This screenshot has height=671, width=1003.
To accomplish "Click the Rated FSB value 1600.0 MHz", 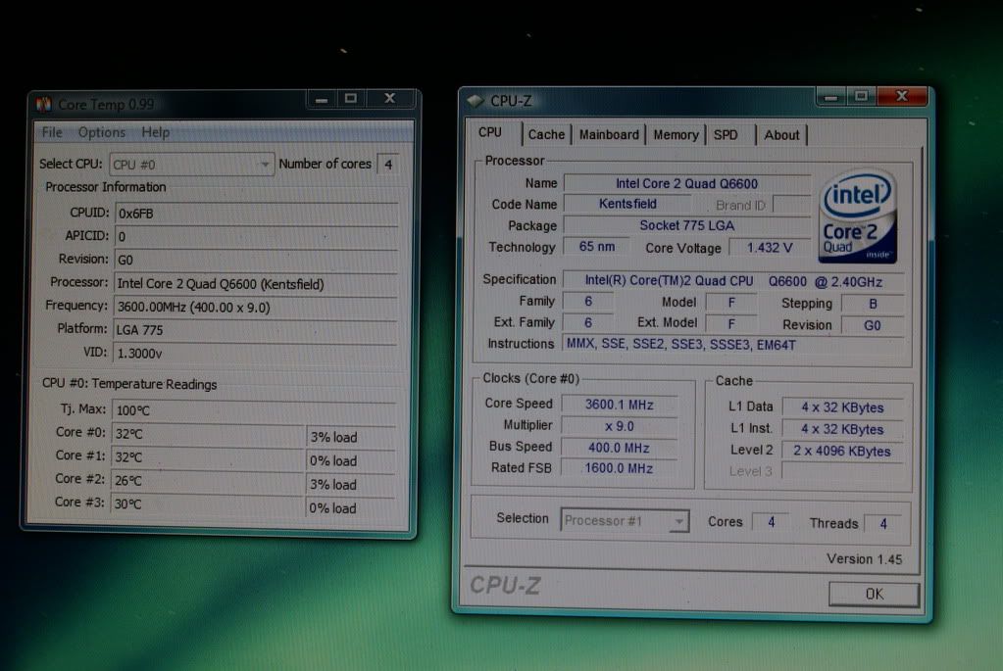I will (619, 468).
